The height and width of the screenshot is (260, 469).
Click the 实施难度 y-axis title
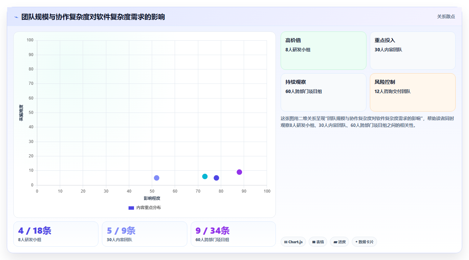pos(21,113)
